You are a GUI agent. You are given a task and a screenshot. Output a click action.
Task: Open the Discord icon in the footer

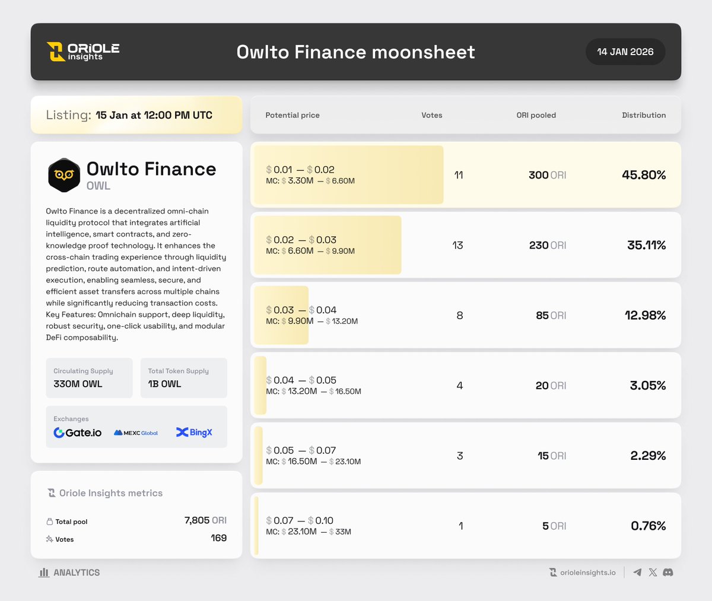667,573
